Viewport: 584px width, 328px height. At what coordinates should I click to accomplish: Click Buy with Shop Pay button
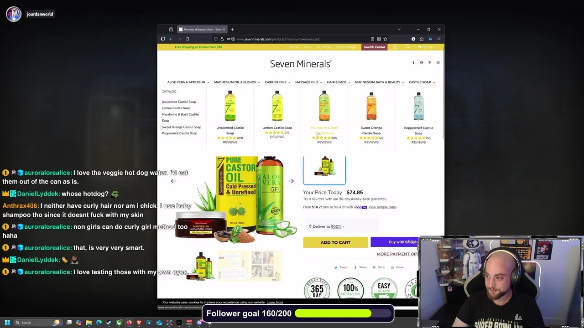point(395,242)
